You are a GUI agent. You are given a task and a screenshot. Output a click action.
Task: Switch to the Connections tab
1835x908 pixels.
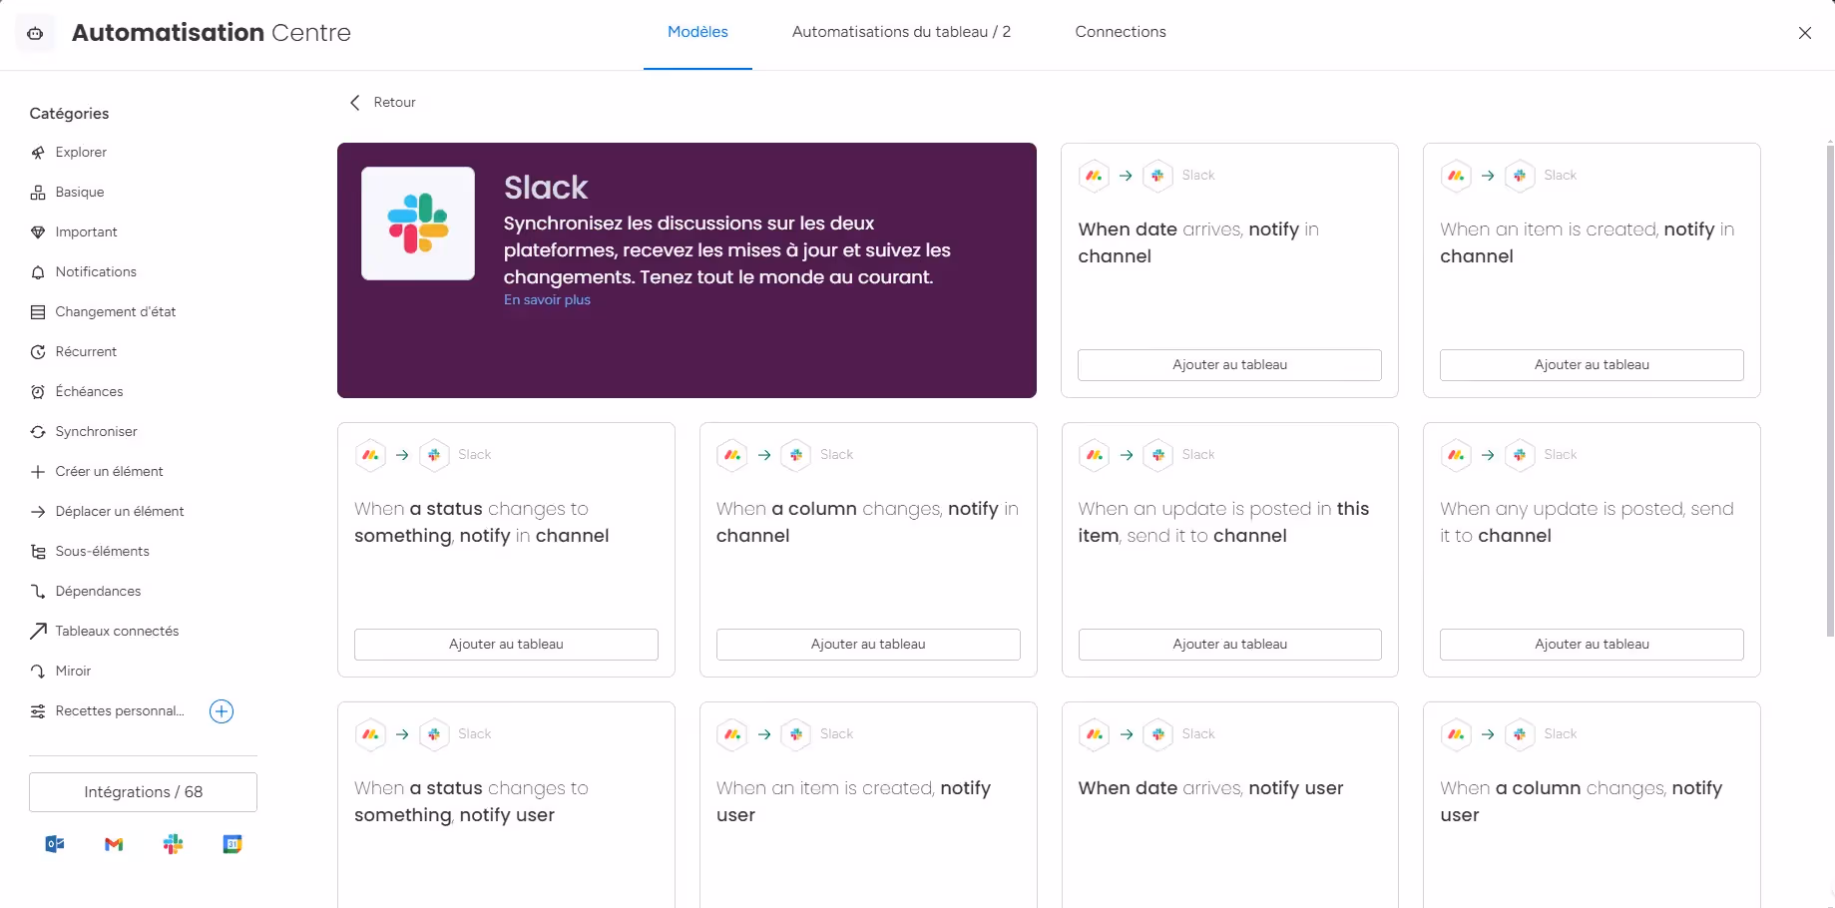point(1121,32)
